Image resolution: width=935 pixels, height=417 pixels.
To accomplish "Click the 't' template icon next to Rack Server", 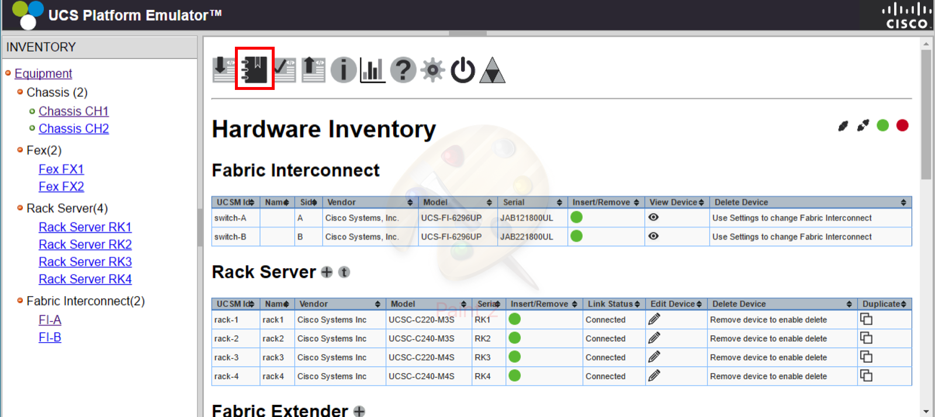I will click(344, 272).
